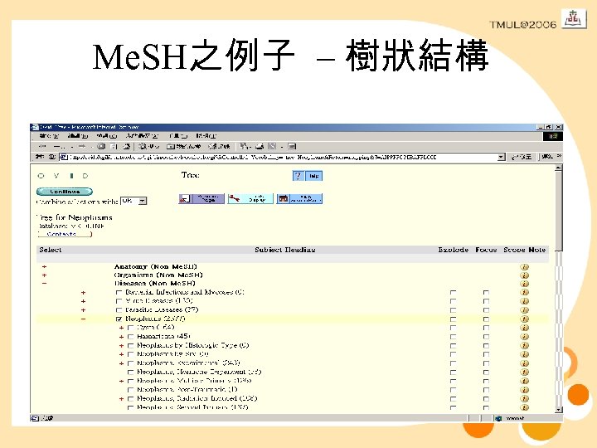Click the Contexts button under Database
Screen dimensions: 597x448
click(x=65, y=234)
